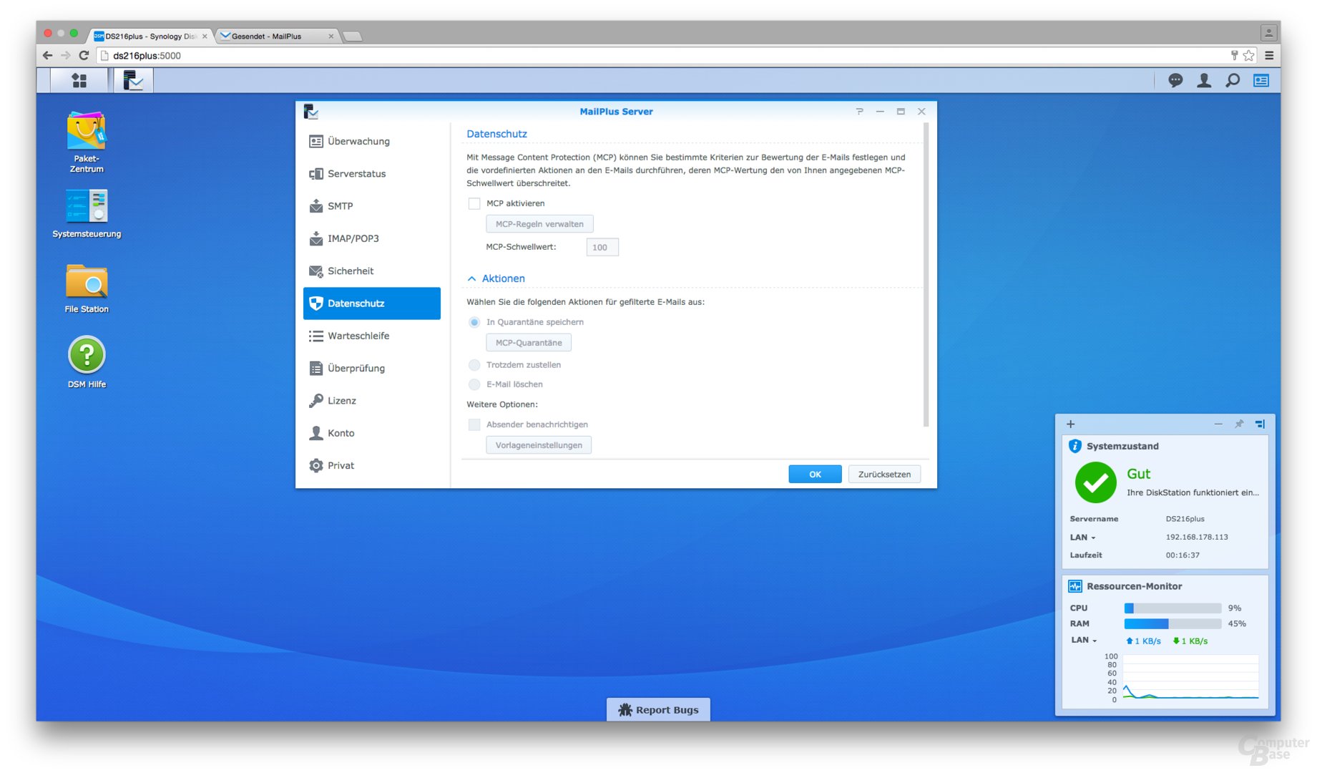Click the DSM search magnifier icon
The width and height of the screenshot is (1317, 773).
(1233, 81)
